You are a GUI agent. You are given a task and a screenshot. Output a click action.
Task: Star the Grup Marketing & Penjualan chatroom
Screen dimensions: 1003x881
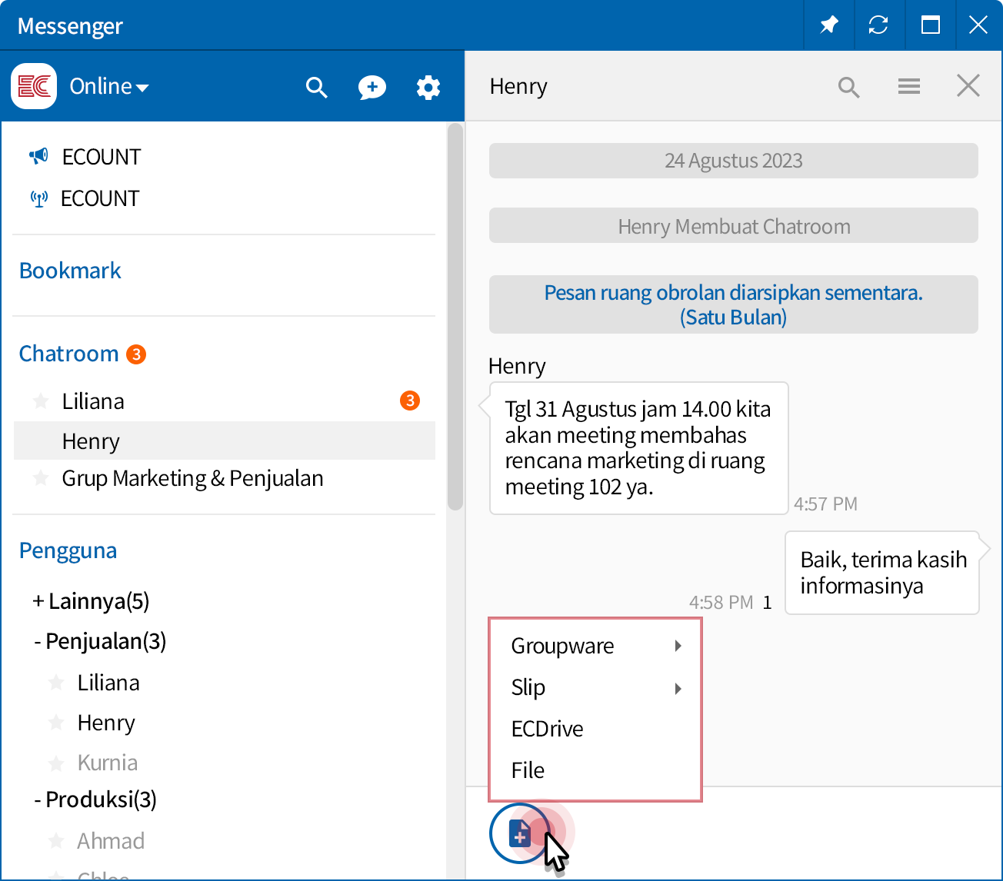coord(41,479)
